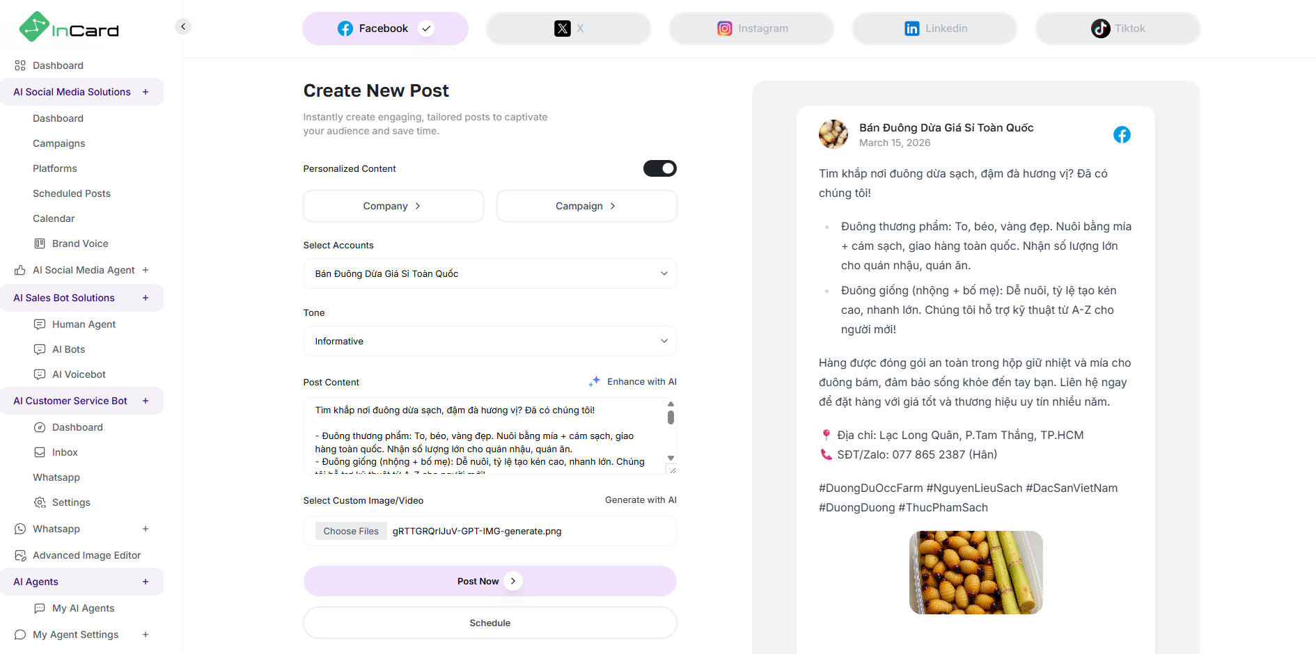Switch to the Linkedin platform tab
This screenshot has width=1316, height=654.
pyautogui.click(x=934, y=29)
